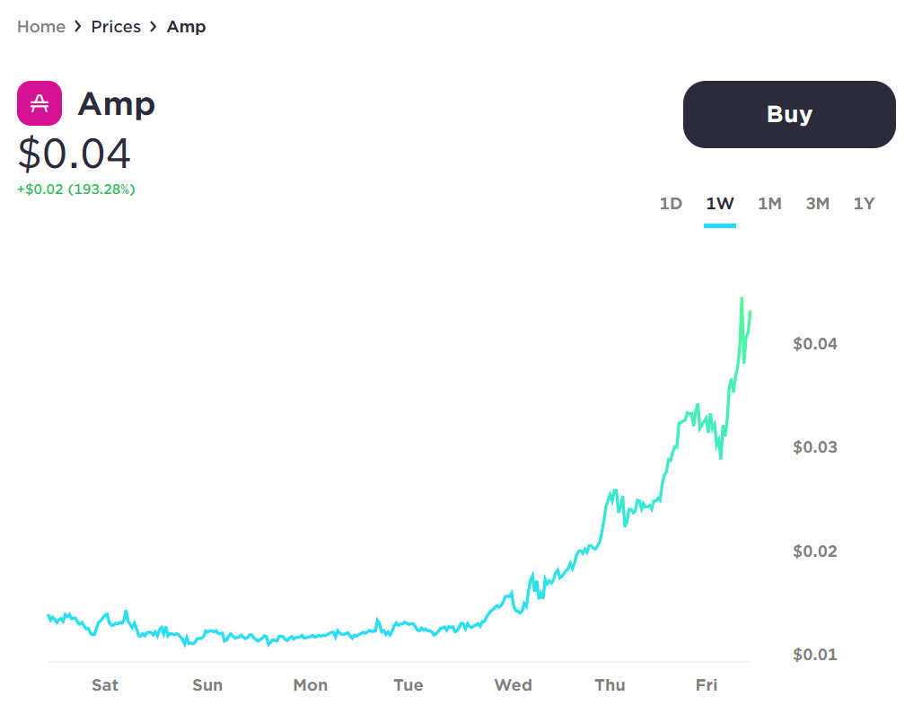The image size is (922, 723).
Task: Select the 1W time range tab
Action: coord(720,204)
